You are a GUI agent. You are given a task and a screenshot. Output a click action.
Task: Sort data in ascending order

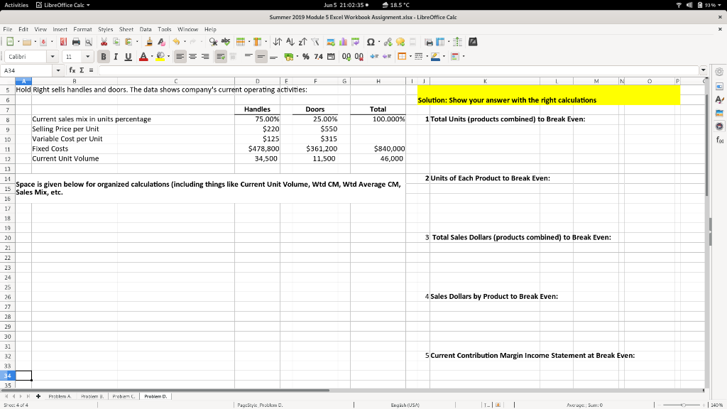click(291, 41)
